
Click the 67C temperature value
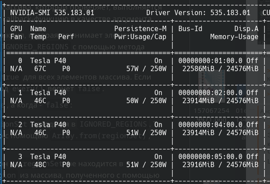tap(40, 69)
